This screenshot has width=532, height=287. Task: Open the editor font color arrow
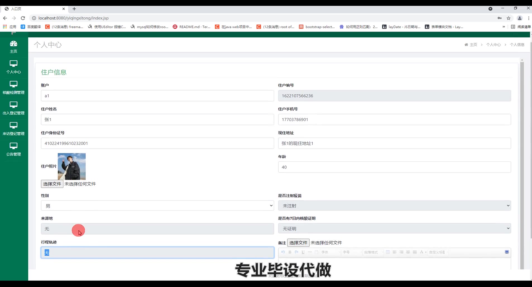tap(426, 252)
